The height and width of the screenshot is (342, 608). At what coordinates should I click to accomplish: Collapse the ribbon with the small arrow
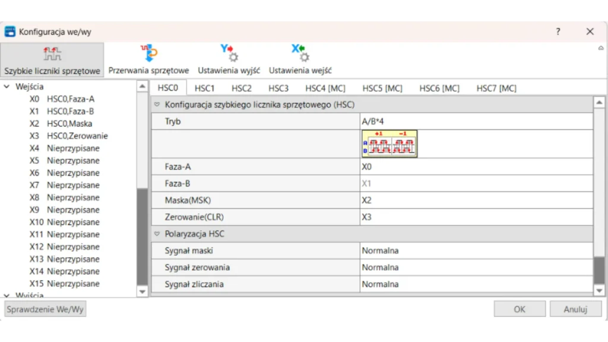pyautogui.click(x=601, y=48)
